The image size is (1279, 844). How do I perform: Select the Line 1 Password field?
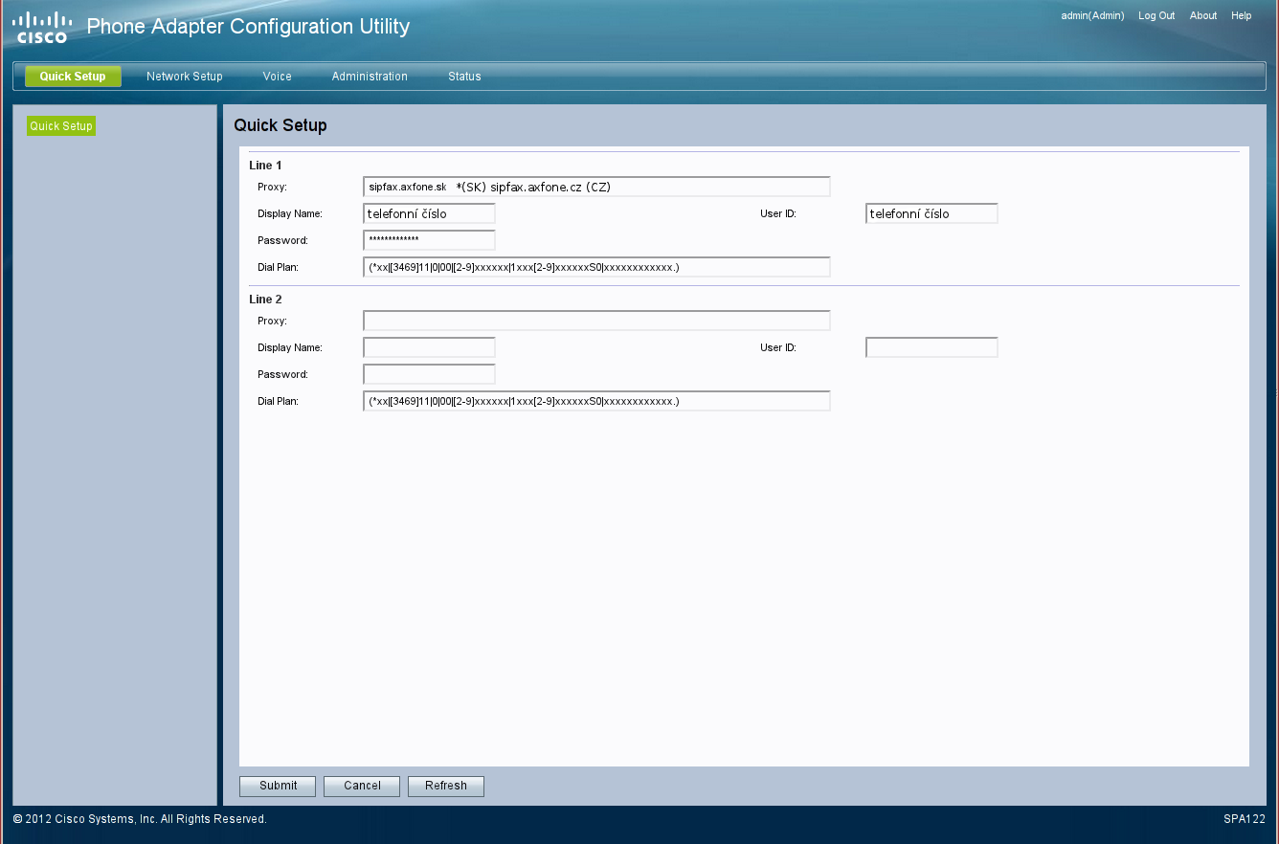(429, 240)
